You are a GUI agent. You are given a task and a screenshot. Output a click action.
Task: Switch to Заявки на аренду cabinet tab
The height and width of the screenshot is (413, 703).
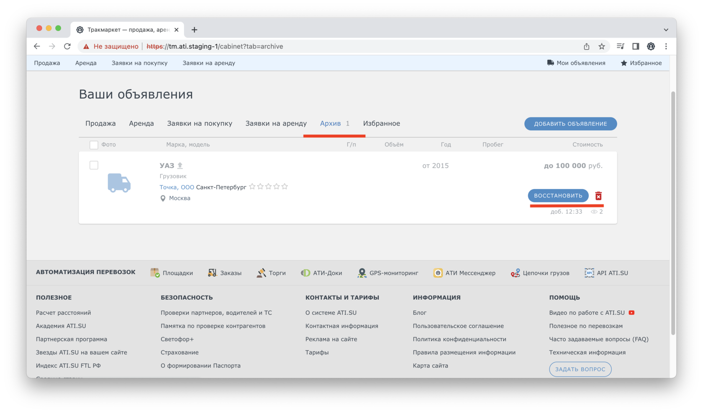pyautogui.click(x=276, y=123)
